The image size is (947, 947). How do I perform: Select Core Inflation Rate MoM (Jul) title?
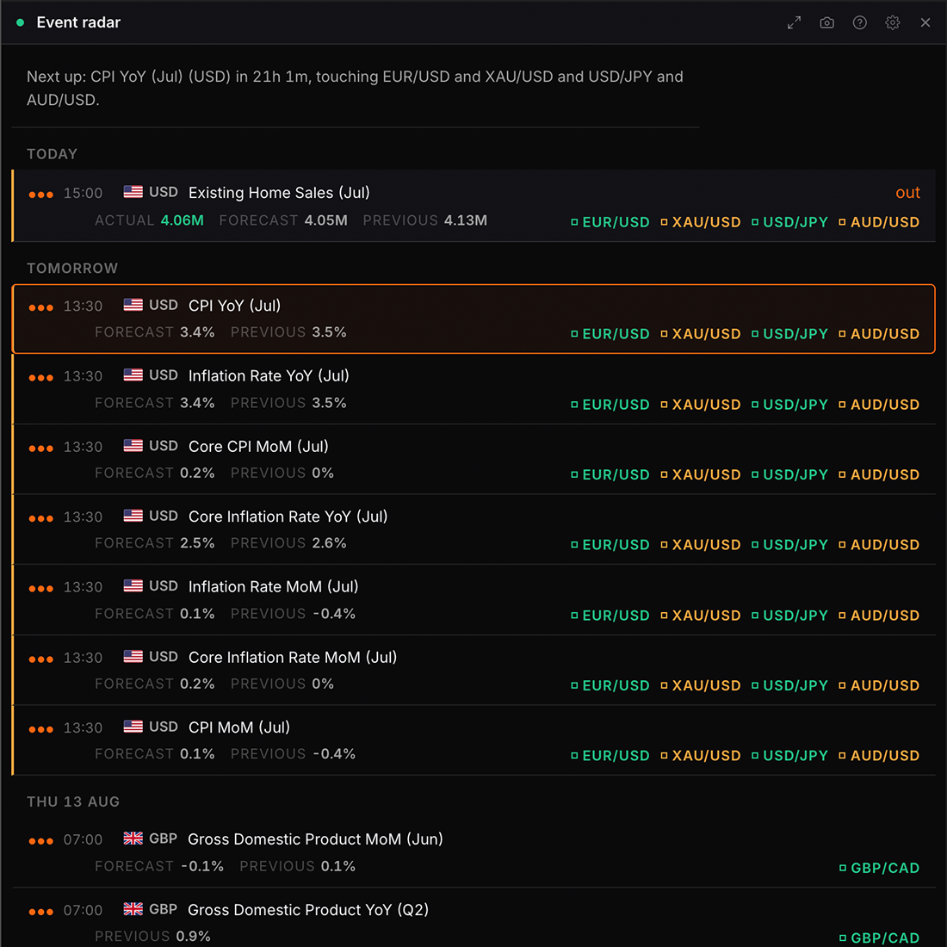293,657
